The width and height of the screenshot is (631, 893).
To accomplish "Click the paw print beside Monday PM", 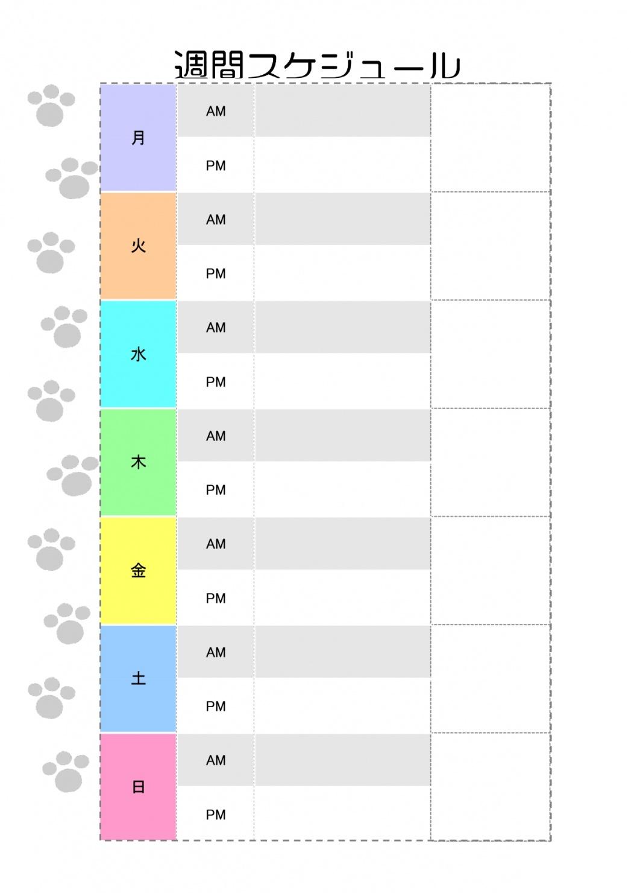I will 72,178.
